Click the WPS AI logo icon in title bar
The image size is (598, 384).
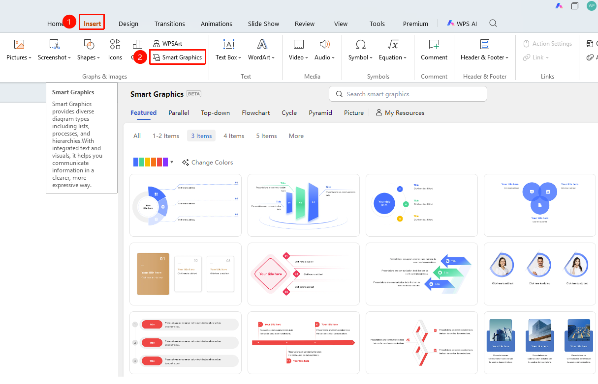[x=559, y=6]
